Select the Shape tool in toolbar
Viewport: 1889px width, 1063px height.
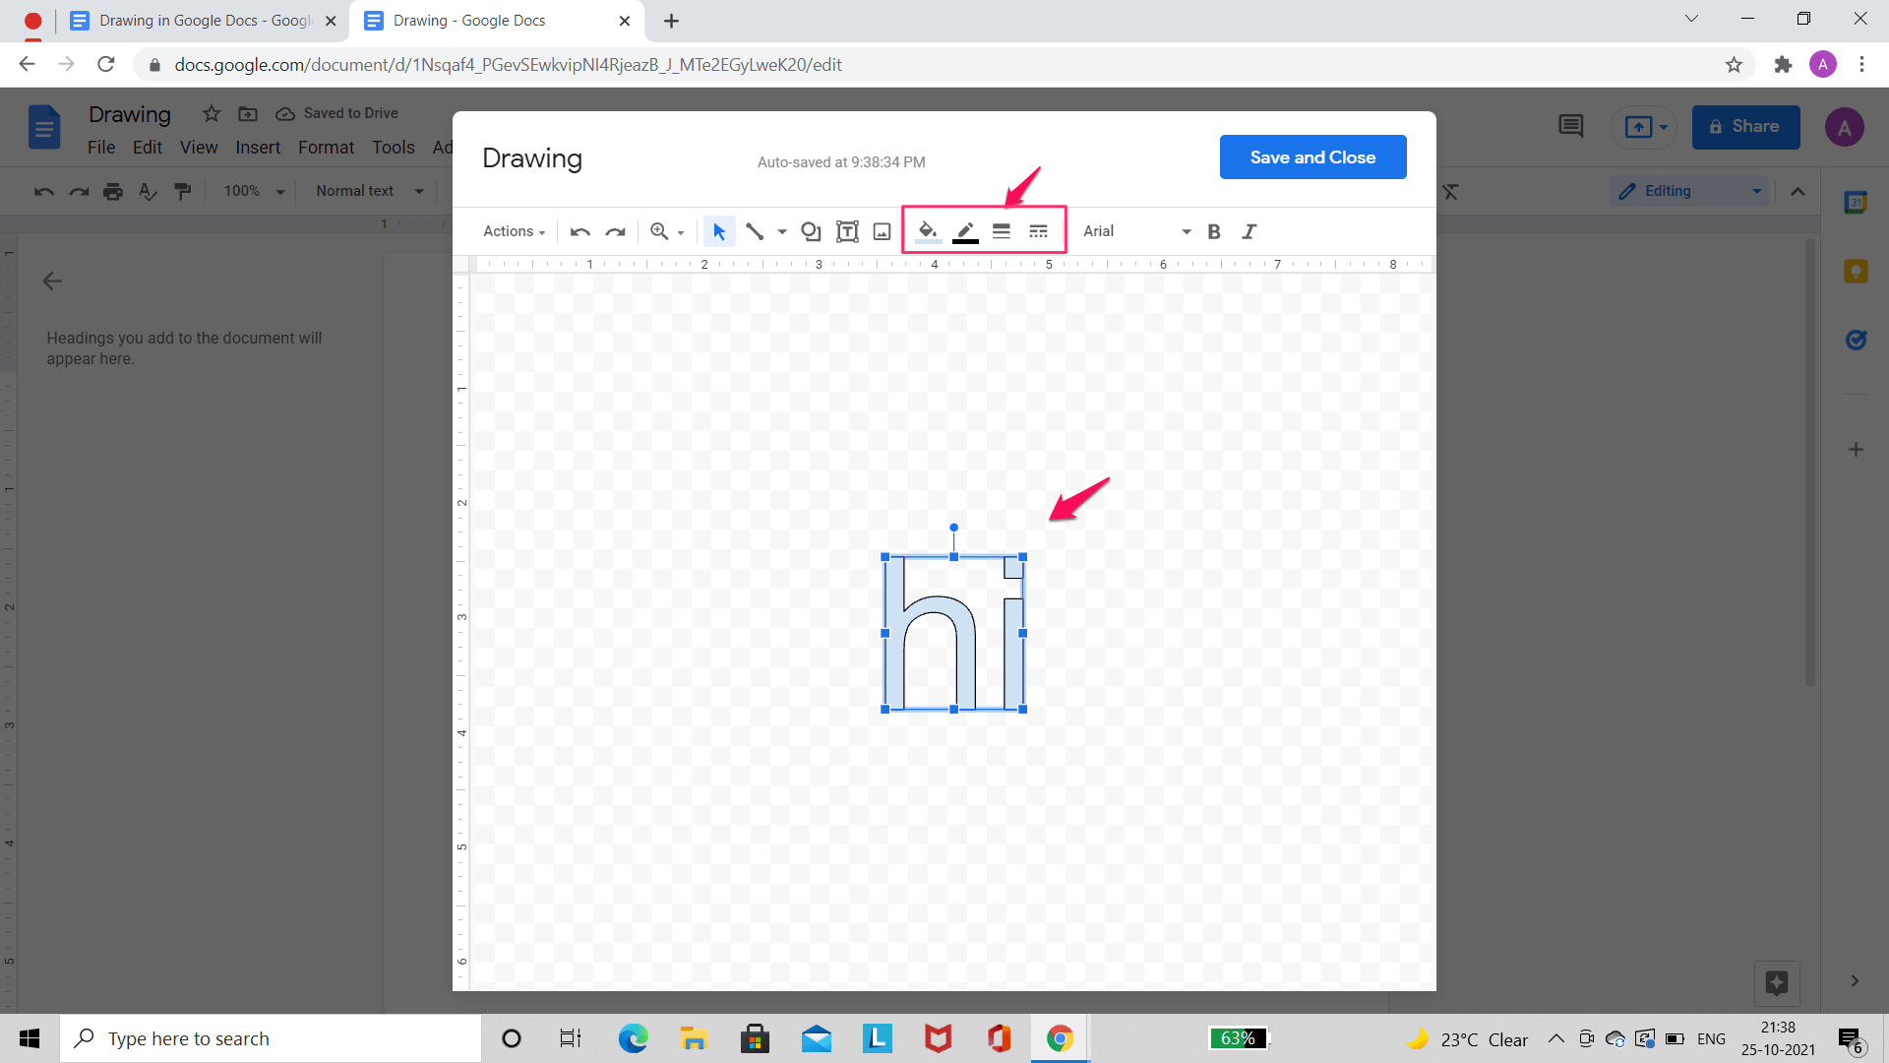point(810,231)
